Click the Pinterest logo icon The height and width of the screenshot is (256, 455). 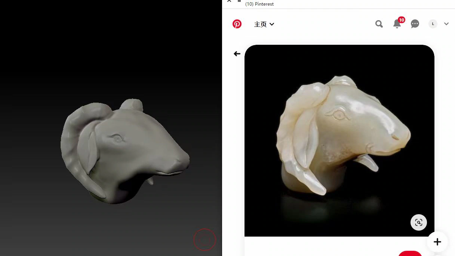(x=237, y=24)
